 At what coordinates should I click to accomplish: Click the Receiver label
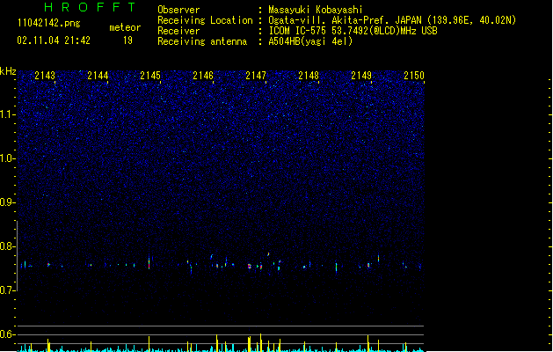[178, 31]
